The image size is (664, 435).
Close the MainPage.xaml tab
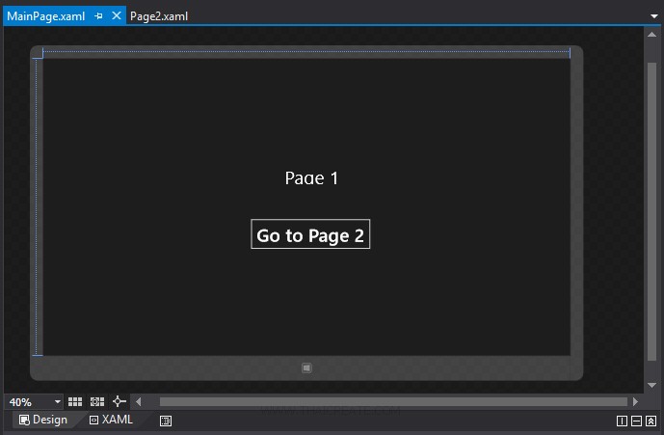[x=117, y=15]
